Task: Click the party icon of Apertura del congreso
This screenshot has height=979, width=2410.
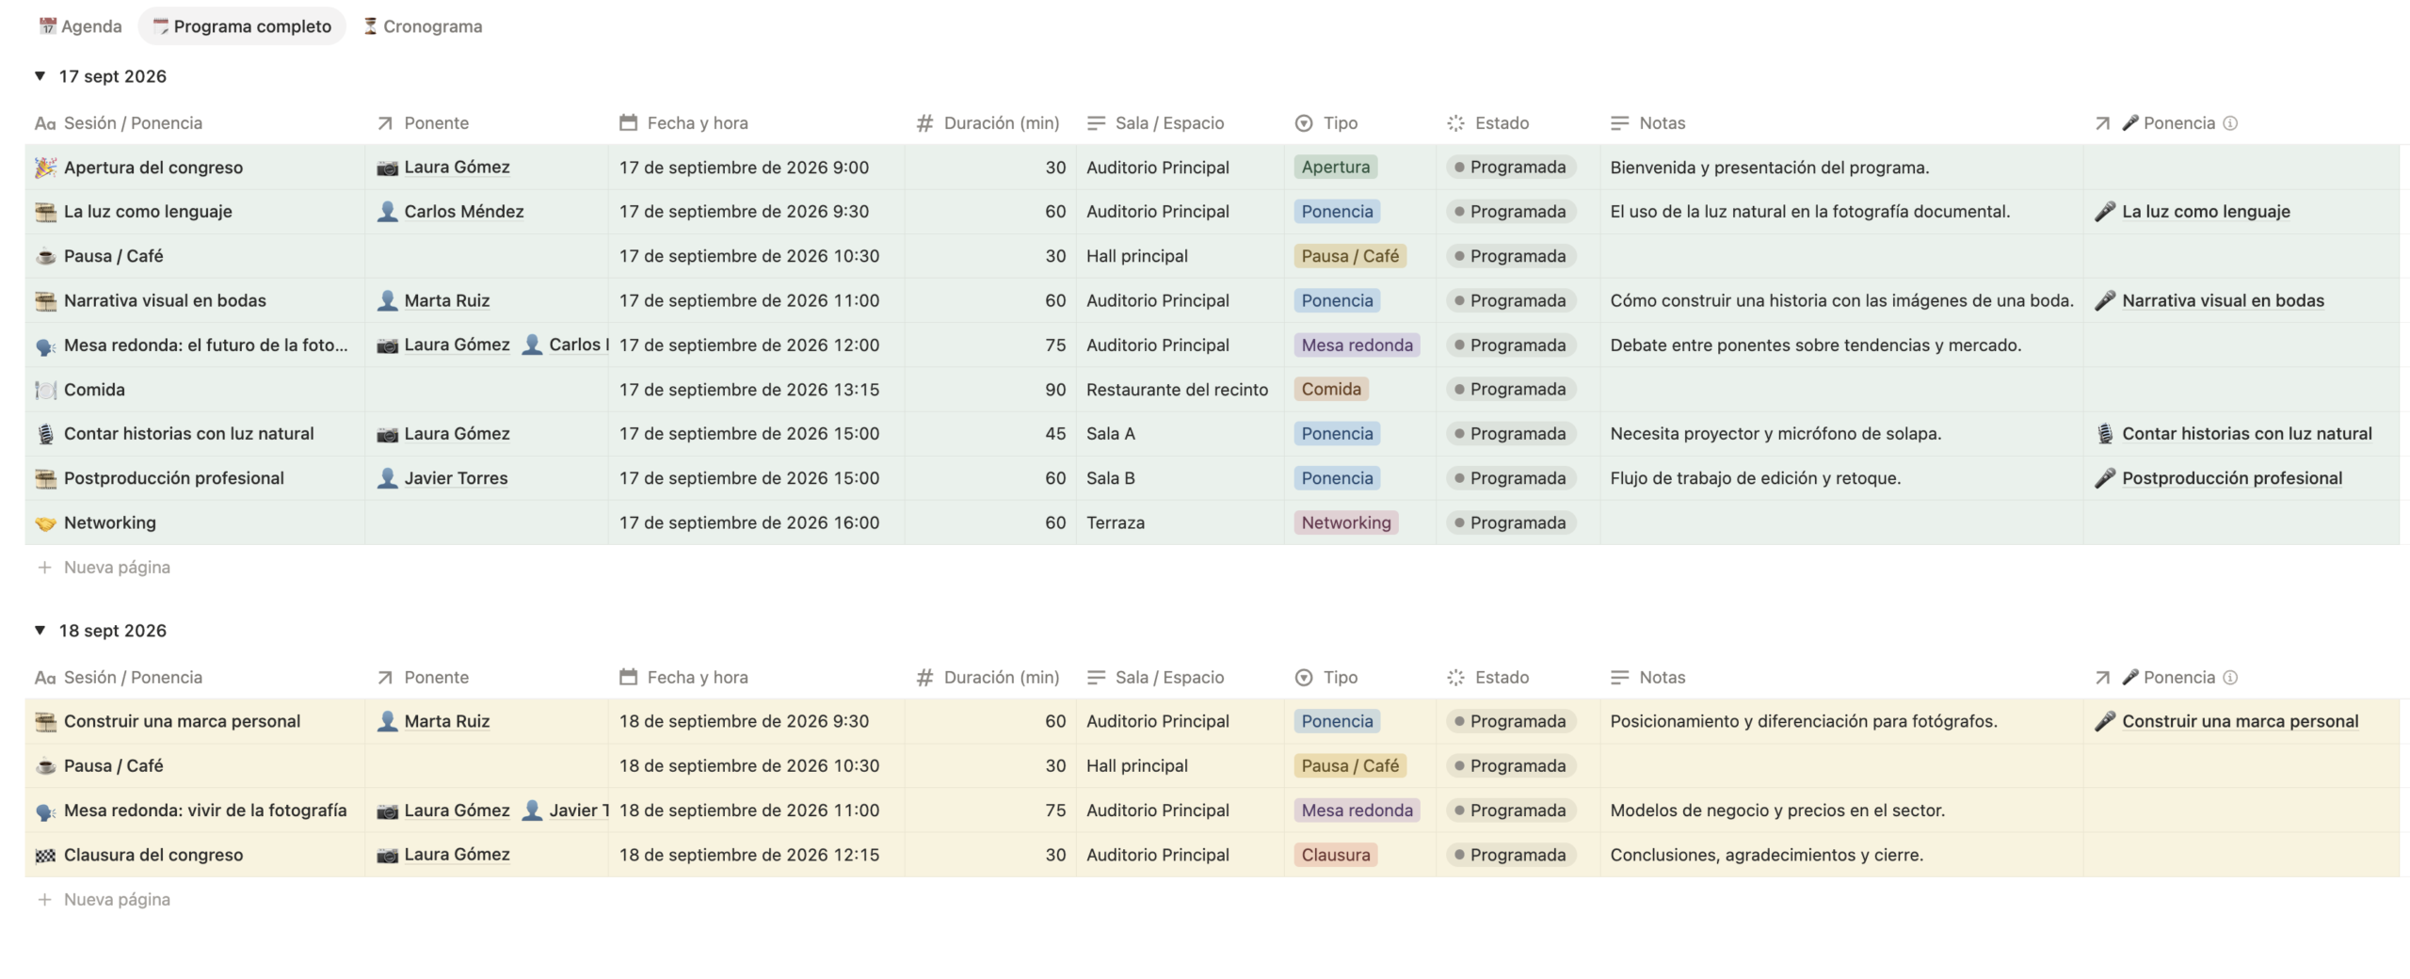Action: [x=45, y=168]
